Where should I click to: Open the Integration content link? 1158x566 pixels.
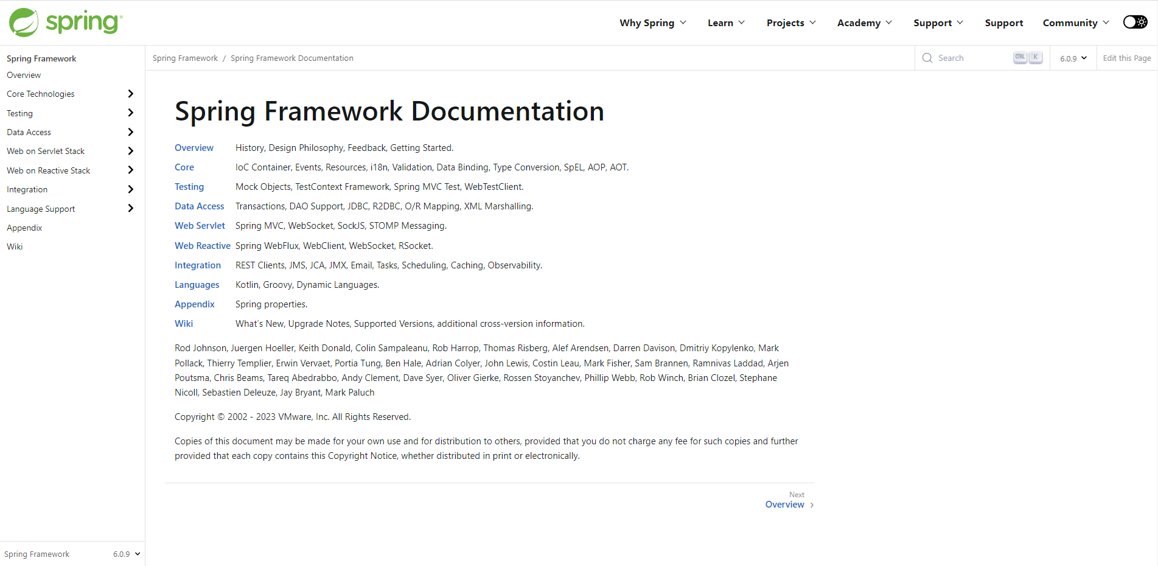pos(198,265)
